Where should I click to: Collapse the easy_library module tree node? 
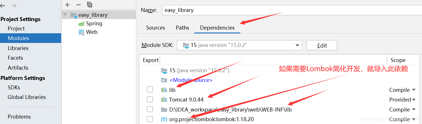click(x=65, y=15)
